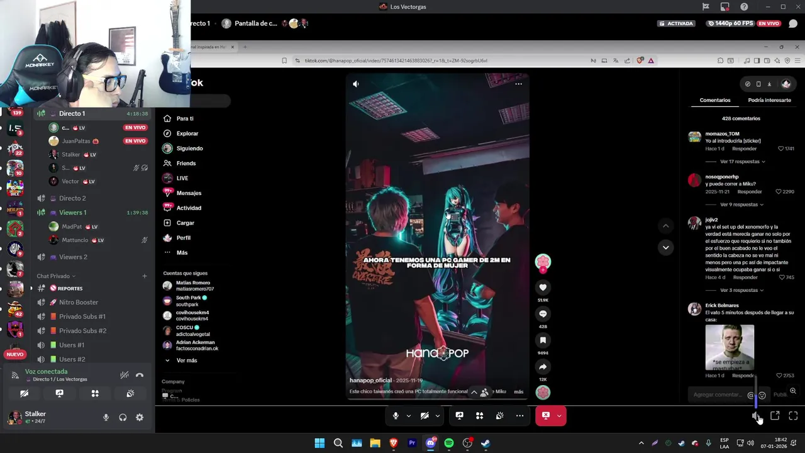Select Viewers 1 voice channel
Viewport: 805px width, 453px height.
pyautogui.click(x=92, y=213)
